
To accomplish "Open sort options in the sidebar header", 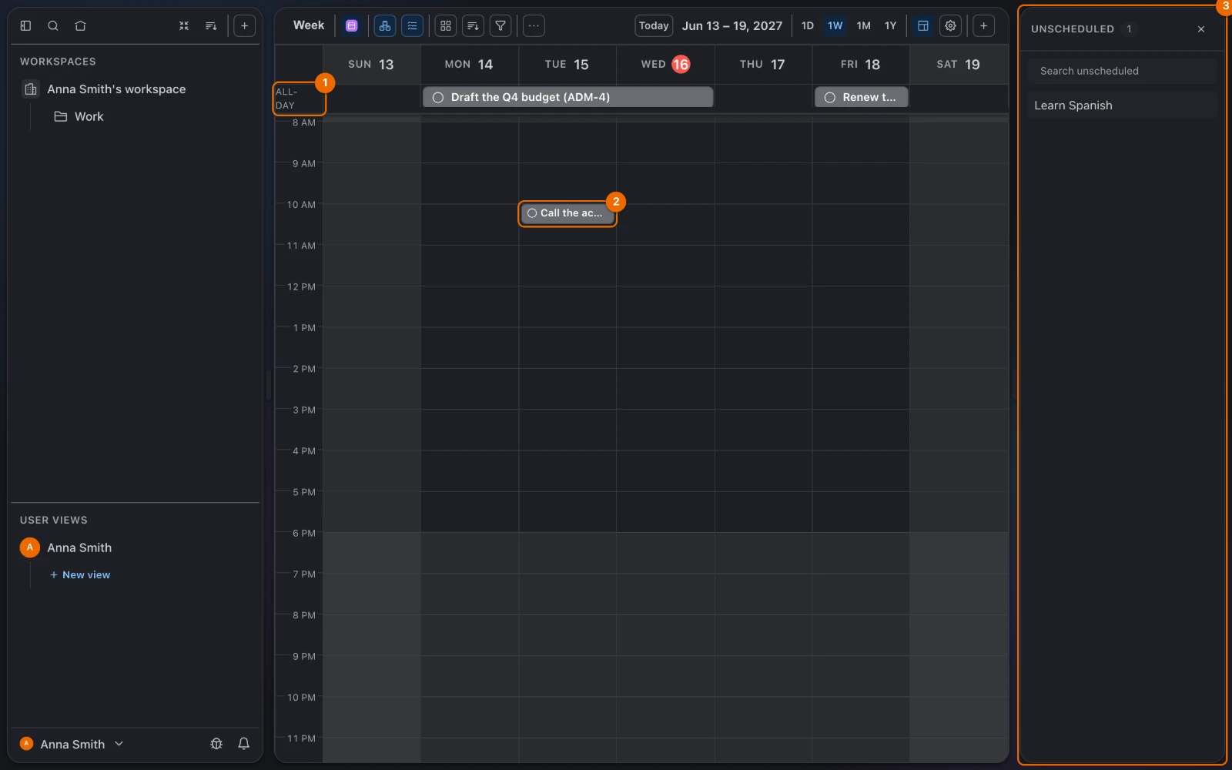I will [x=211, y=25].
